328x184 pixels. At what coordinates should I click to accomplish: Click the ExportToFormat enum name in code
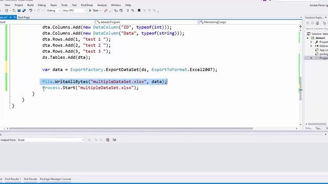[x=169, y=70]
